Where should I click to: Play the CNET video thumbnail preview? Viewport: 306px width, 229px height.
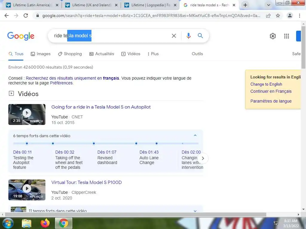(x=27, y=114)
